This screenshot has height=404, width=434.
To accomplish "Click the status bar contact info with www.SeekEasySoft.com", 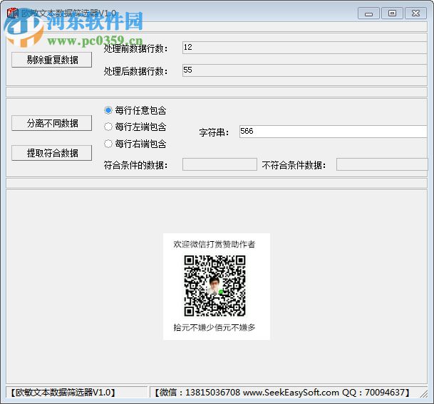I will [x=281, y=393].
